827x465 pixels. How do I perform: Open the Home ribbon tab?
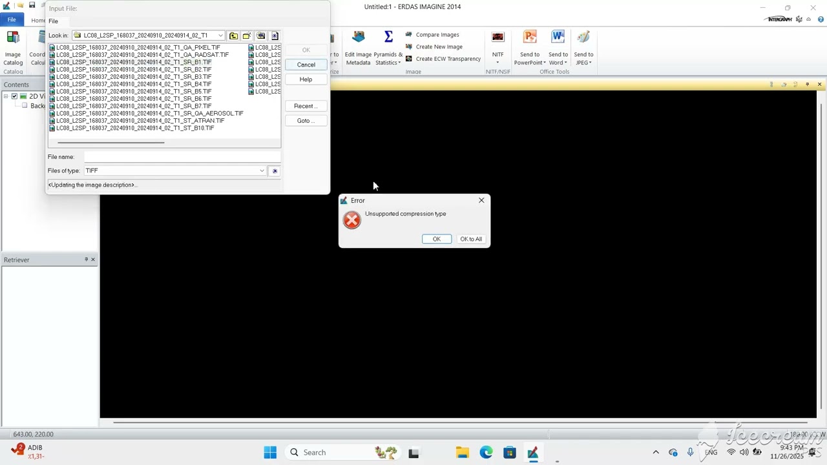coord(38,20)
